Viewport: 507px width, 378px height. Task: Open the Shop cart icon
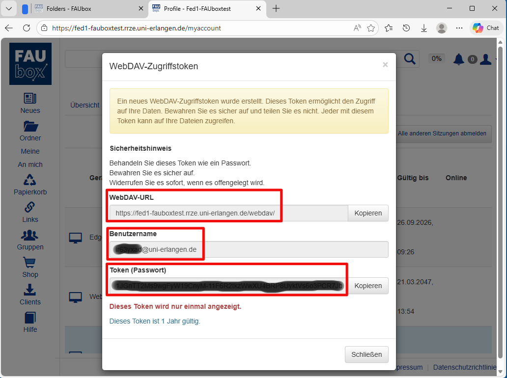click(30, 263)
